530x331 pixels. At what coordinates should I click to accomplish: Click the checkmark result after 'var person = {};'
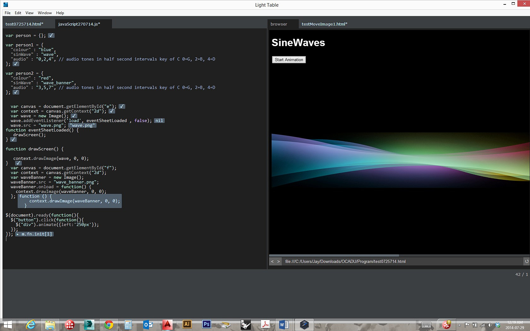tap(51, 35)
